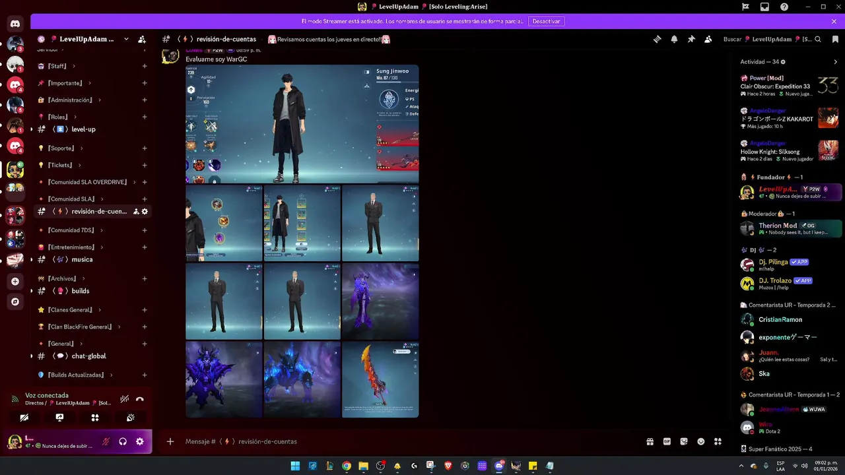The image size is (845, 475).
Task: Open Dj. Pilinga bot profile
Action: click(x=790, y=265)
